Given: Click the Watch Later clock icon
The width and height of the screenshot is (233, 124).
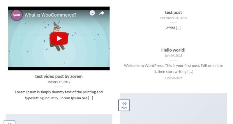Looking at the screenshot, I should point(92,13).
